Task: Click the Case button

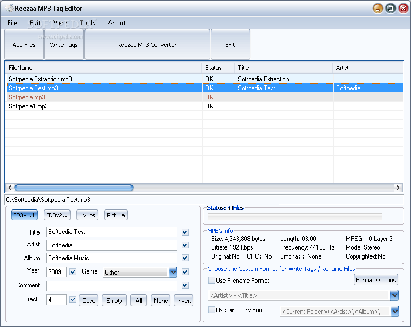Action: tap(89, 300)
